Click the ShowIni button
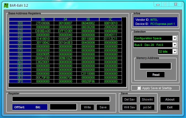Image resolution: width=186 pixels, height=118 pixels. 147,99
